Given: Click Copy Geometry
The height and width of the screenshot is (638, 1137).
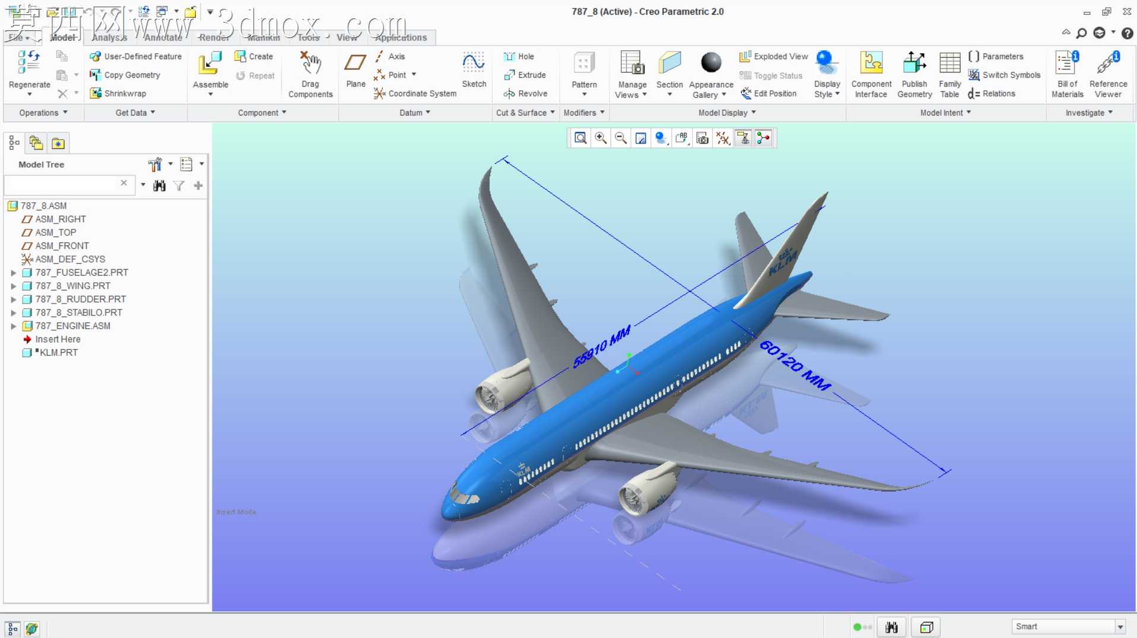Looking at the screenshot, I should pyautogui.click(x=125, y=75).
